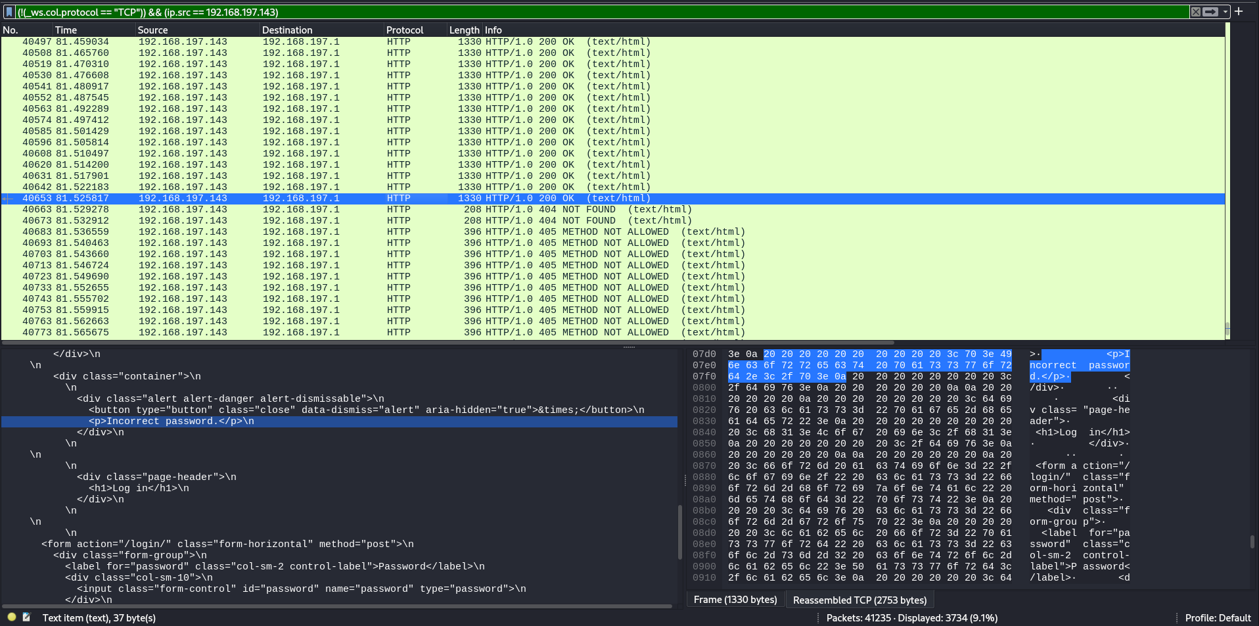Sort by the No. column header

coord(26,30)
